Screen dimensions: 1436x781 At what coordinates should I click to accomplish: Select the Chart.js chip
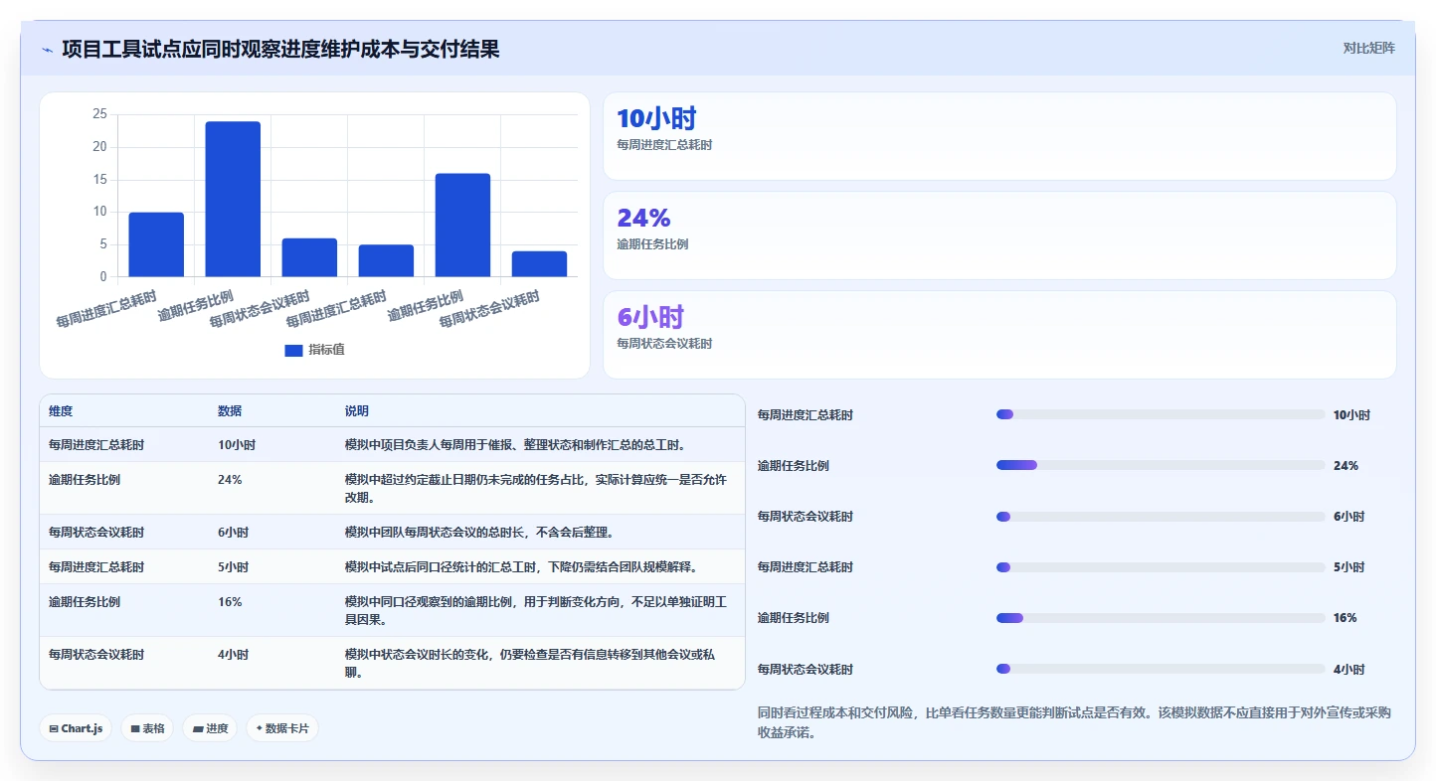[x=77, y=728]
